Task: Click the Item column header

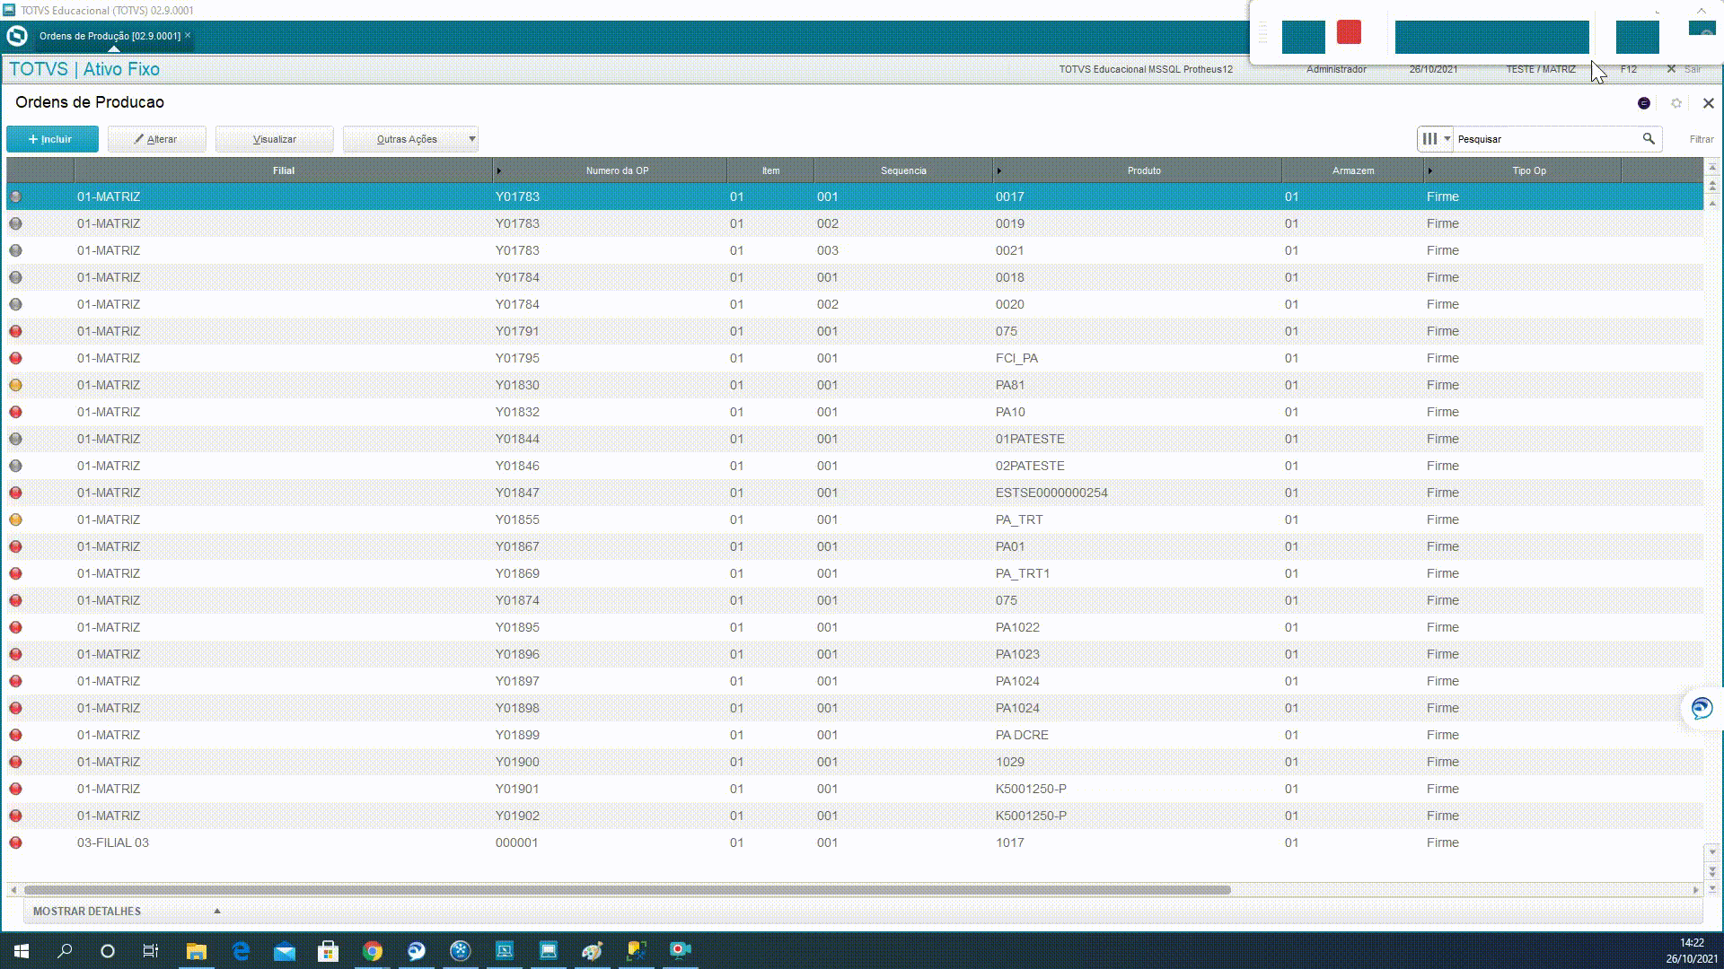Action: (x=771, y=170)
